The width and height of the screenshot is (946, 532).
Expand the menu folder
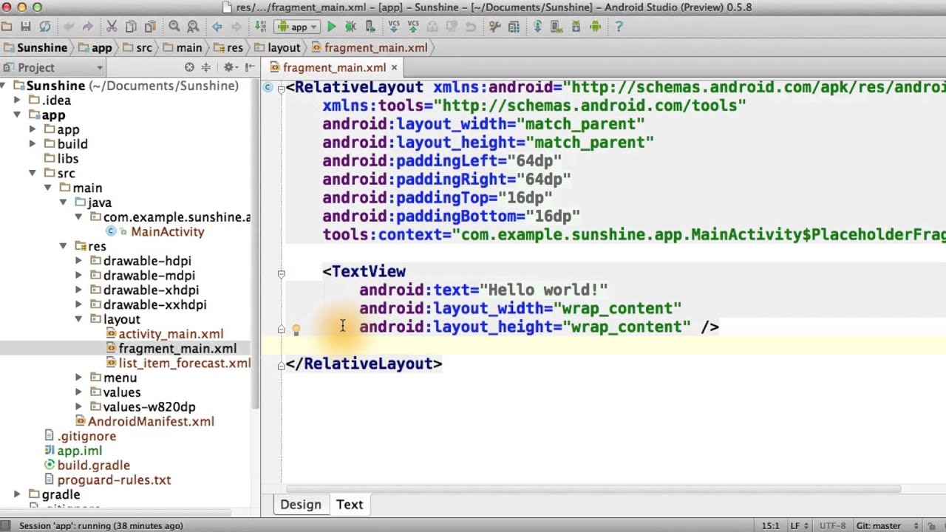point(78,378)
